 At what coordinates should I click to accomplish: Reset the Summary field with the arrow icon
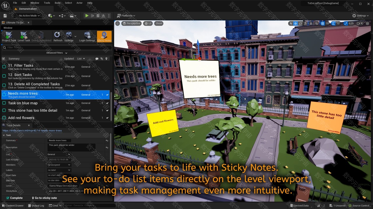[107, 140]
